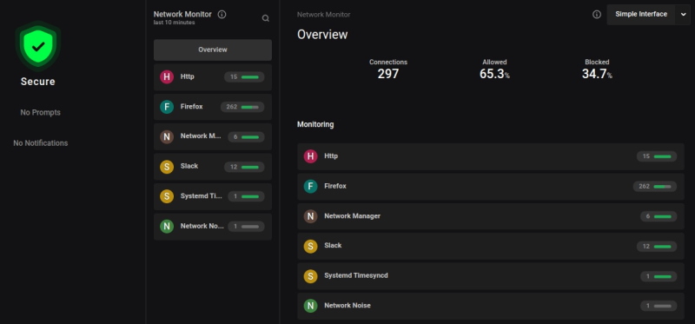Click No Notifications in left panel
This screenshot has width=695, height=324.
(40, 143)
